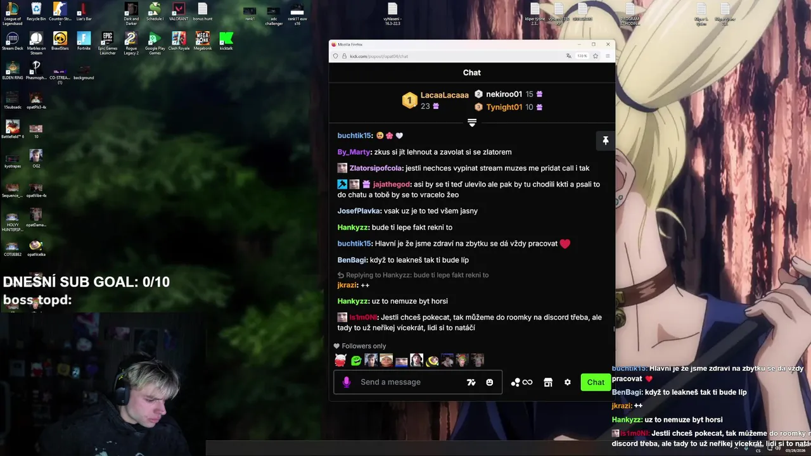Image resolution: width=811 pixels, height=456 pixels.
Task: Open the Schedule I game shortcut
Action: pos(155,12)
